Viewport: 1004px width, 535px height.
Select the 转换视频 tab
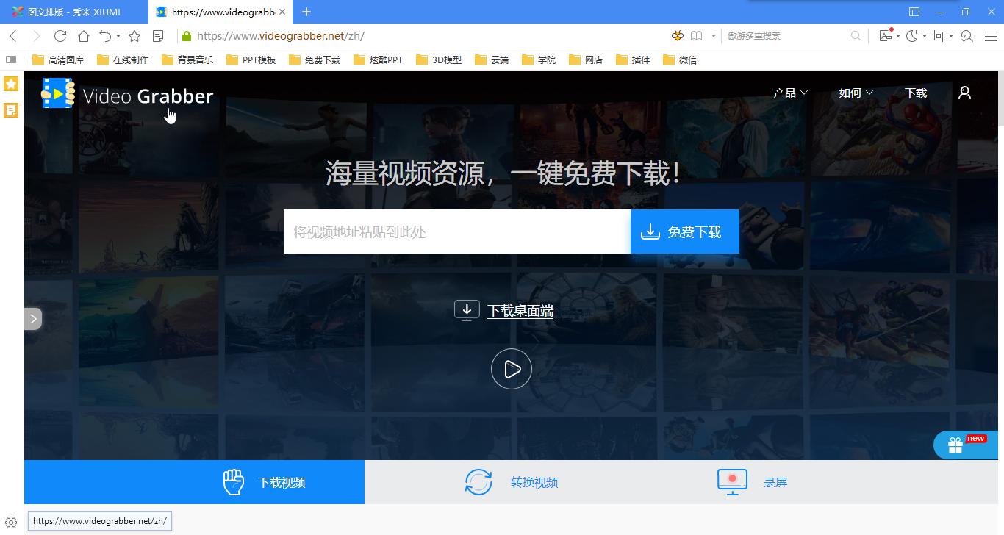[512, 482]
